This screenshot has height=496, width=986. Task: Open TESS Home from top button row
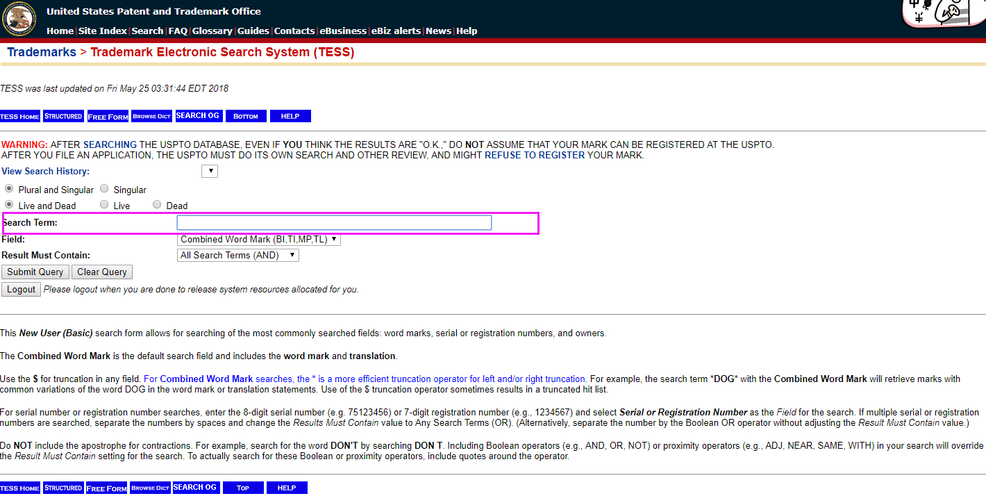point(20,116)
